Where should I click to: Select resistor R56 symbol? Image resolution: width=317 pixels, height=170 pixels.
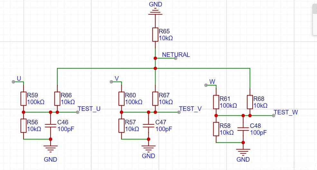[x=23, y=126]
